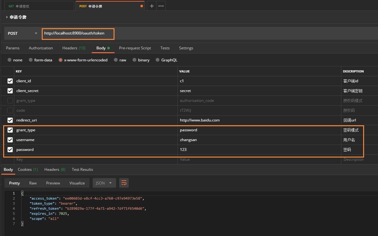Select the POST 申请令牌 tab
378x236 pixels.
click(110, 6)
